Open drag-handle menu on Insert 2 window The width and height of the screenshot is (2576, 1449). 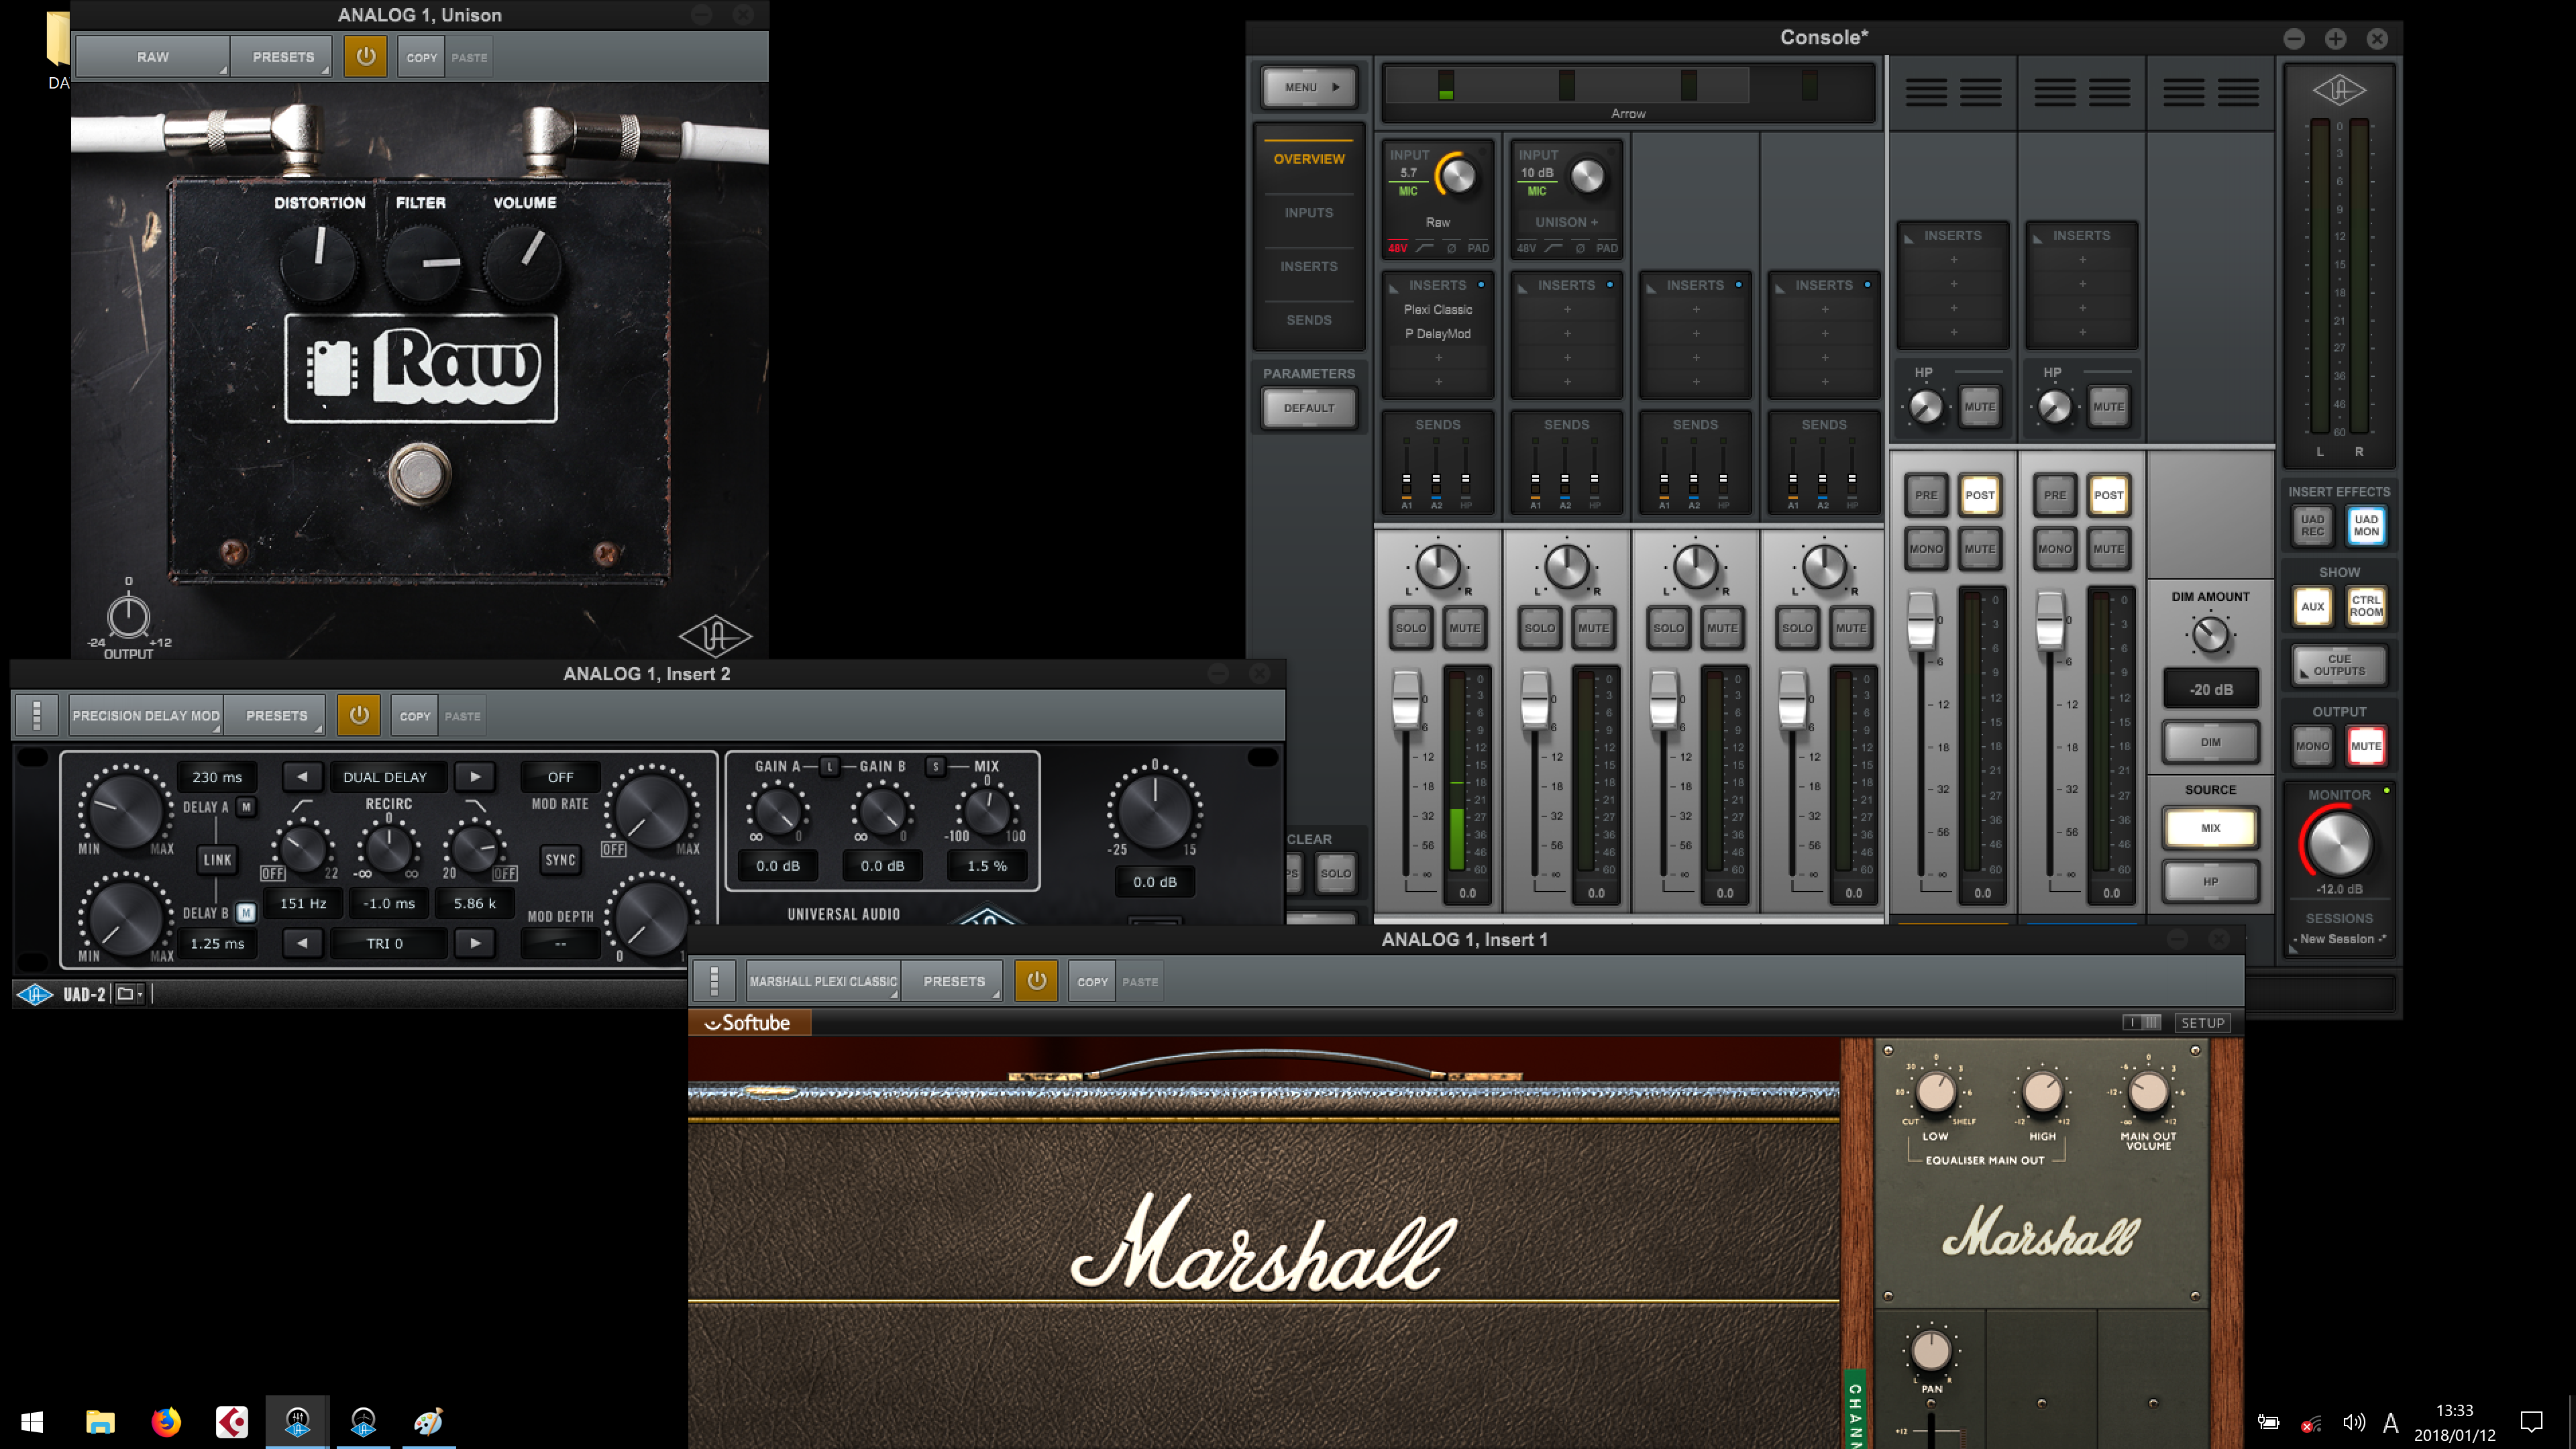click(37, 715)
